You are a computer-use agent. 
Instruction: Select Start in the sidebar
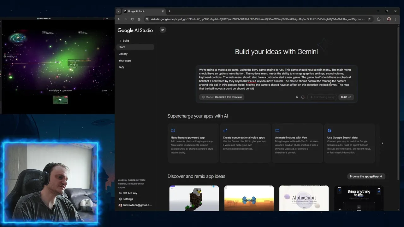click(x=136, y=47)
